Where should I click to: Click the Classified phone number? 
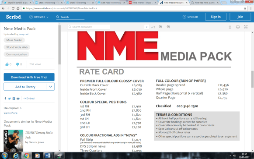187,106
